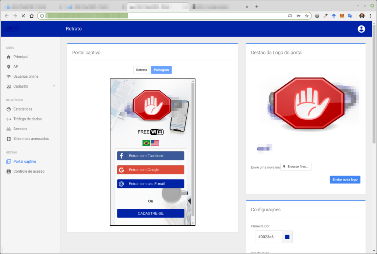Expand the Cadastro submenu arrow
Image resolution: width=377 pixels, height=254 pixels.
(x=54, y=87)
